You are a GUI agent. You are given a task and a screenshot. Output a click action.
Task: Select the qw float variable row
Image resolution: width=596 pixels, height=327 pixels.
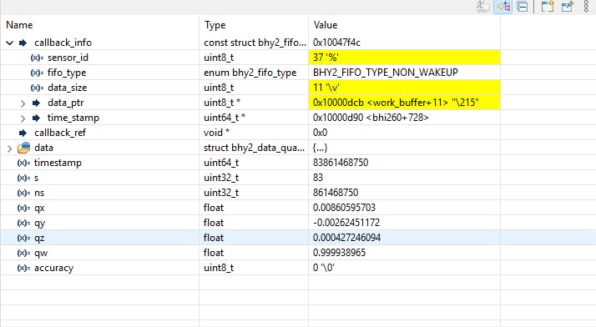[x=250, y=253]
